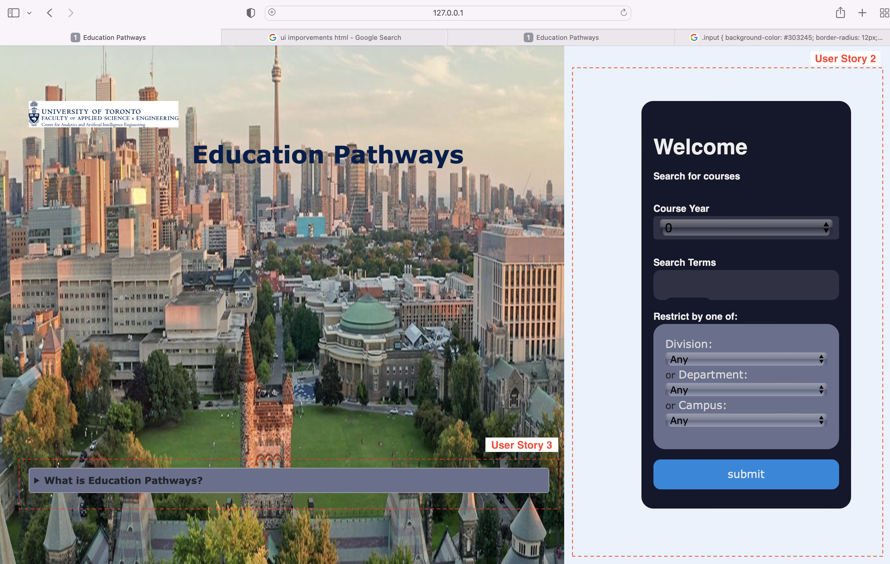Show the tab overview grid
Image resolution: width=890 pixels, height=564 pixels.
(x=884, y=13)
